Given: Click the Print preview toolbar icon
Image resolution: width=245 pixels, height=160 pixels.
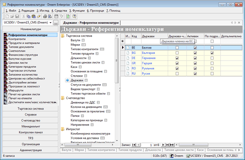Looking at the screenshot, I should click(50, 16).
